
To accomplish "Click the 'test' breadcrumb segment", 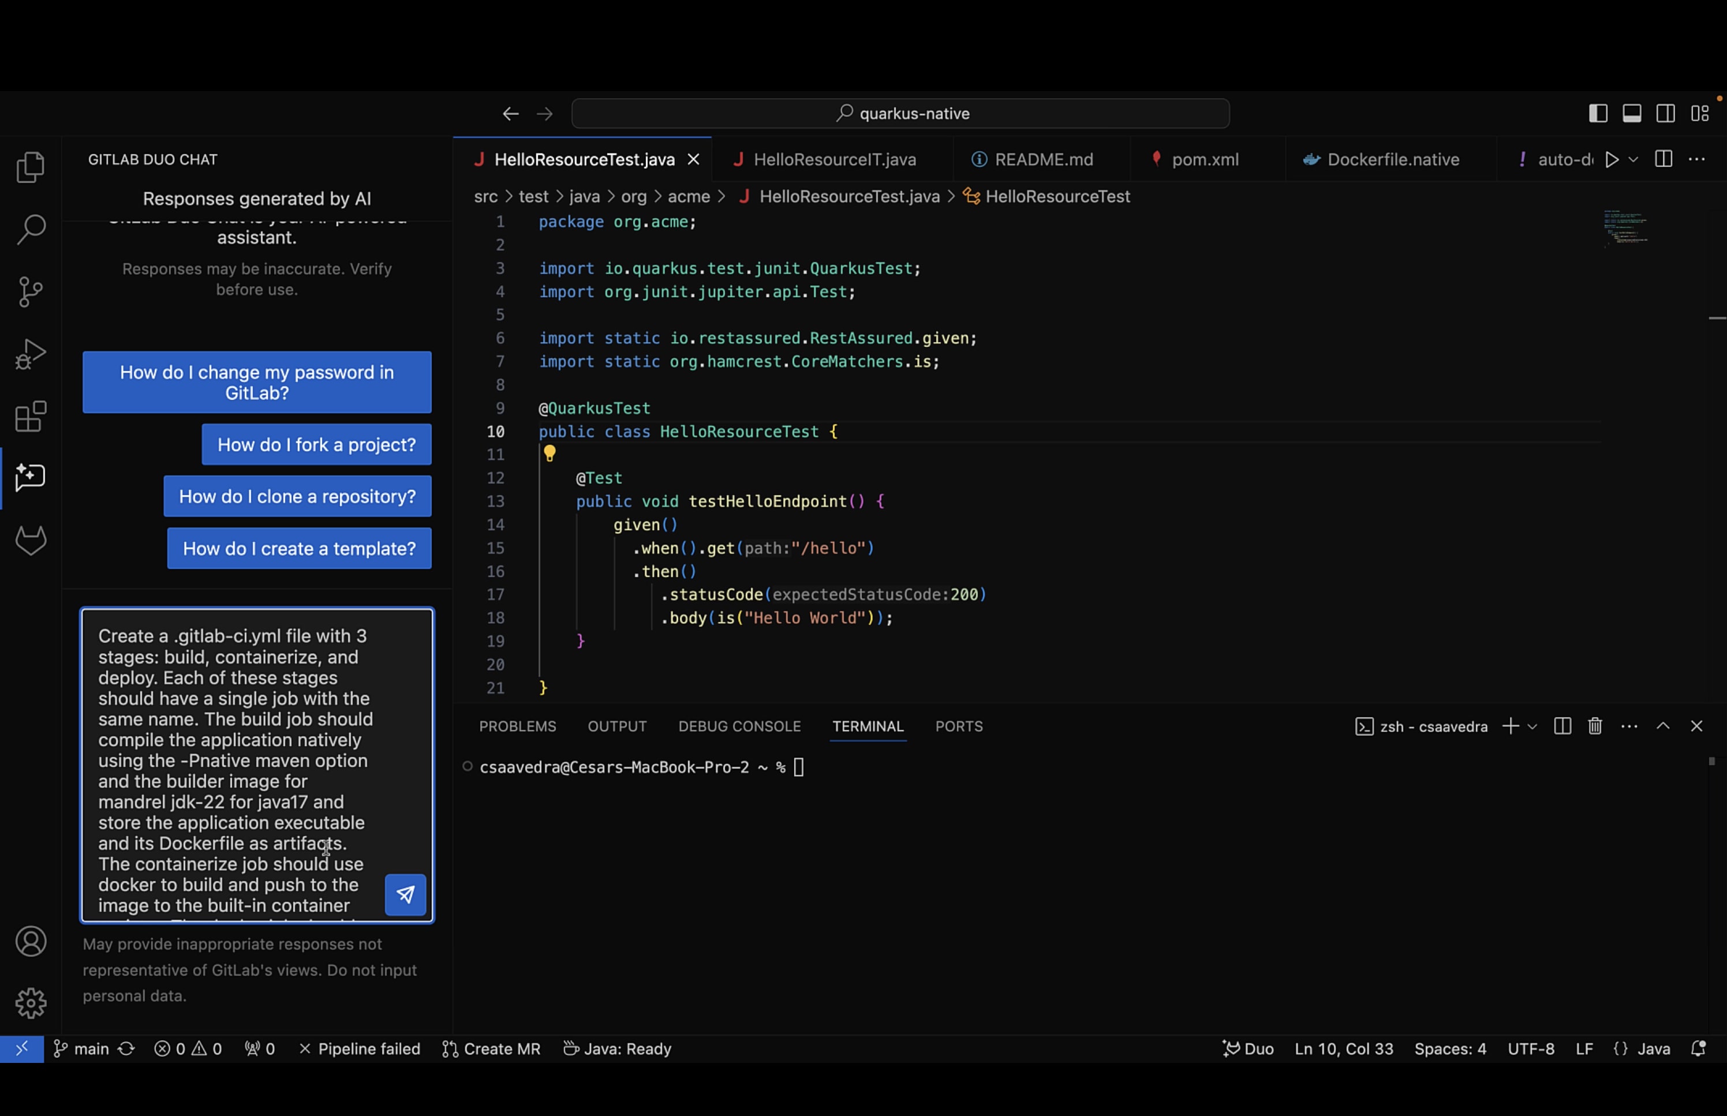I will (533, 196).
